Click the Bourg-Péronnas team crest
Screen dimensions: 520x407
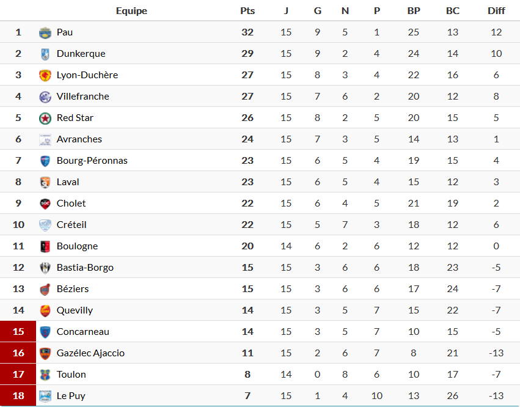(45, 161)
